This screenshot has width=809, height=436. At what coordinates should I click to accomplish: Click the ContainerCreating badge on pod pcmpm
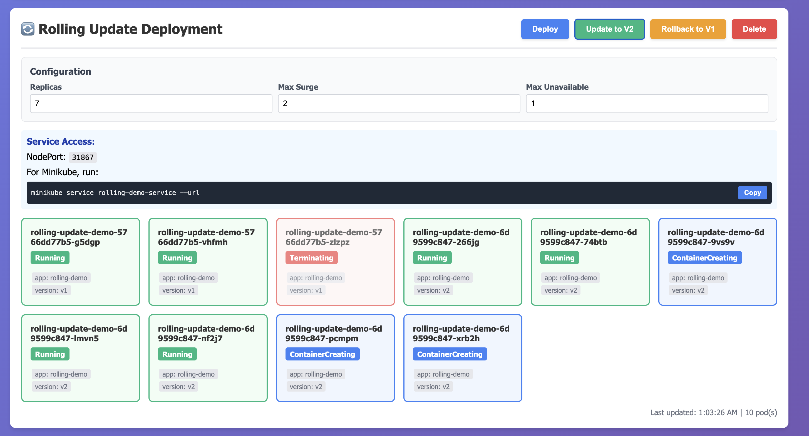tap(322, 354)
